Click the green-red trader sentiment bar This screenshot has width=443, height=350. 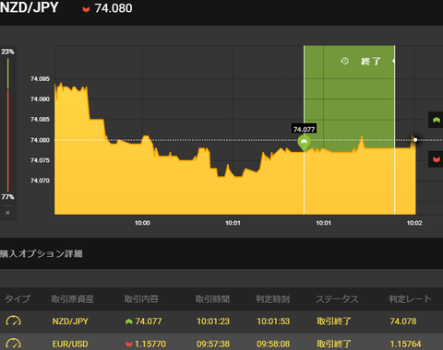tap(7, 124)
